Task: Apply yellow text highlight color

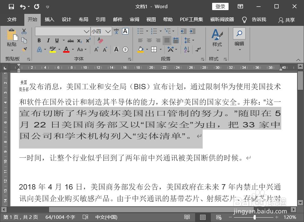Action: click(x=53, y=50)
